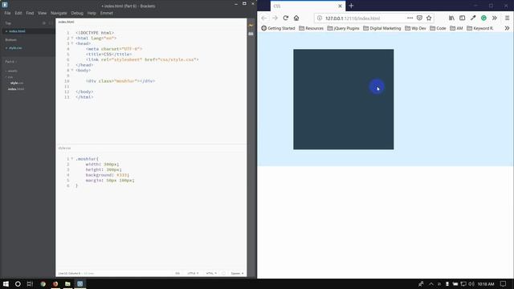
Task: Open the Edit menu in Brackets
Action: [18, 13]
